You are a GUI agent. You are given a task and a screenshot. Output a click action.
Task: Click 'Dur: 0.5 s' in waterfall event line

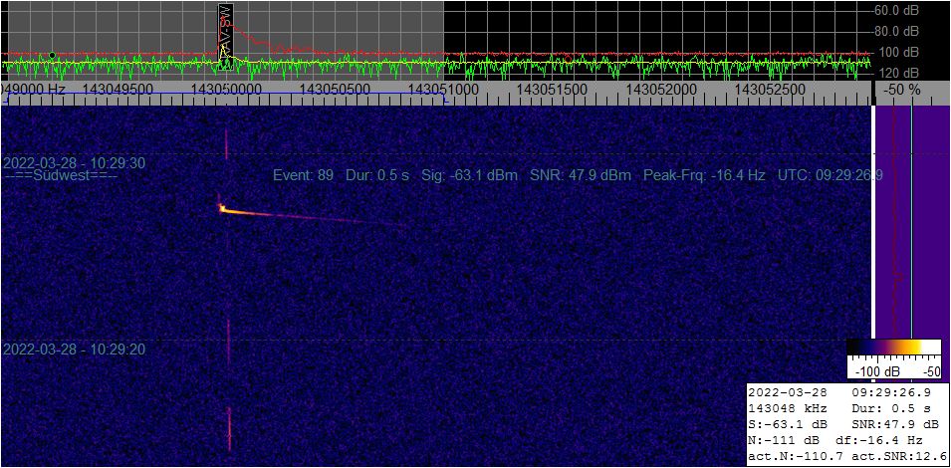377,176
